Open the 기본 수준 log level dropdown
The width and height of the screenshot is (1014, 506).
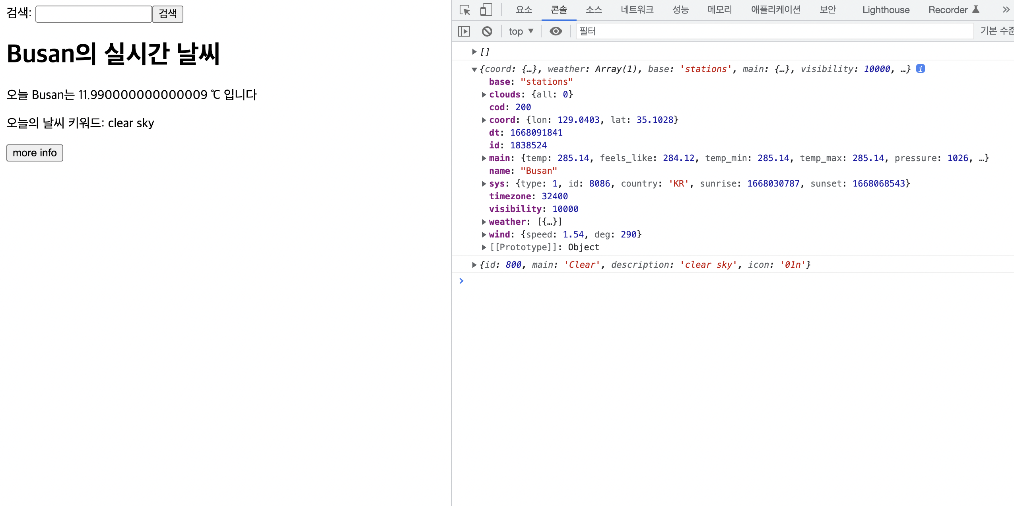coord(997,31)
